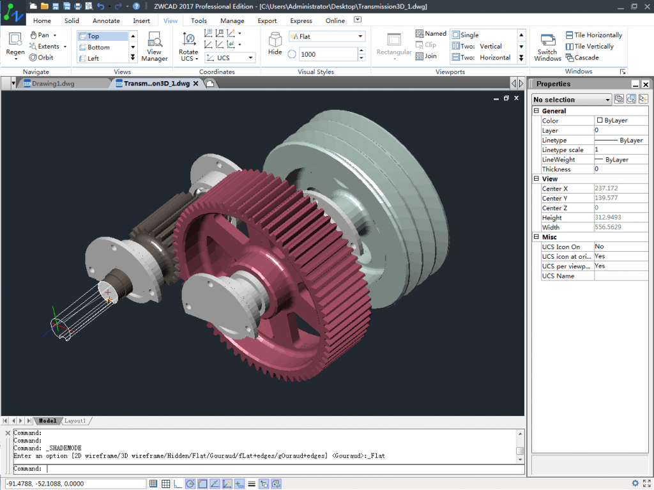The width and height of the screenshot is (654, 490).
Task: Open the Flat visual style dropdown
Action: (361, 36)
